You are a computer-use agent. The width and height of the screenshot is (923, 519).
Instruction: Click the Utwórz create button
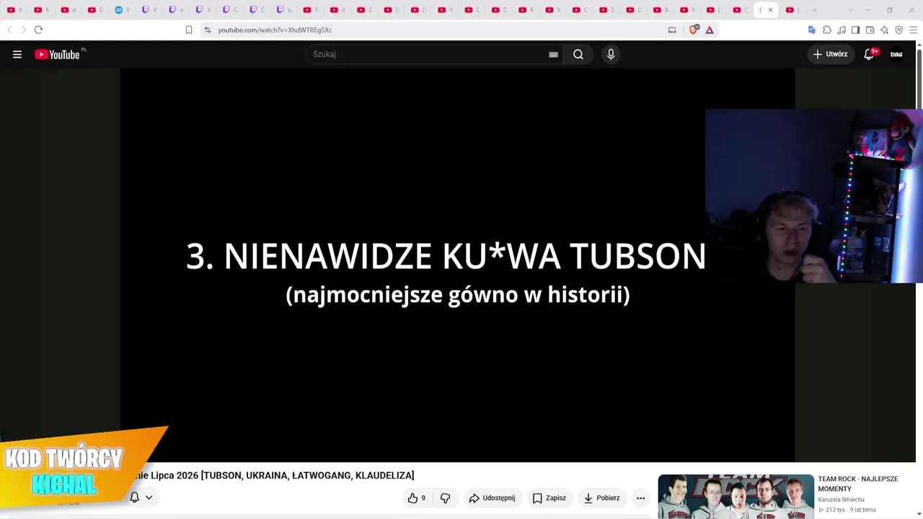[830, 54]
